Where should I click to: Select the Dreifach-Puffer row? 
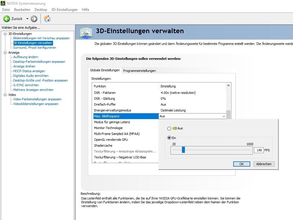160,104
